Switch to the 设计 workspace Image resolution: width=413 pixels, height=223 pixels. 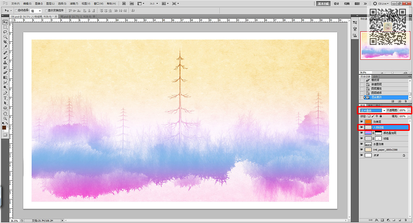(x=337, y=4)
